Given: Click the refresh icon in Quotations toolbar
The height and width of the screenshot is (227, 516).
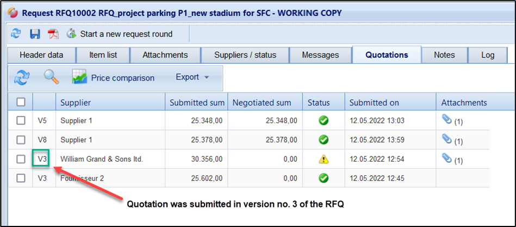Looking at the screenshot, I should tap(22, 77).
